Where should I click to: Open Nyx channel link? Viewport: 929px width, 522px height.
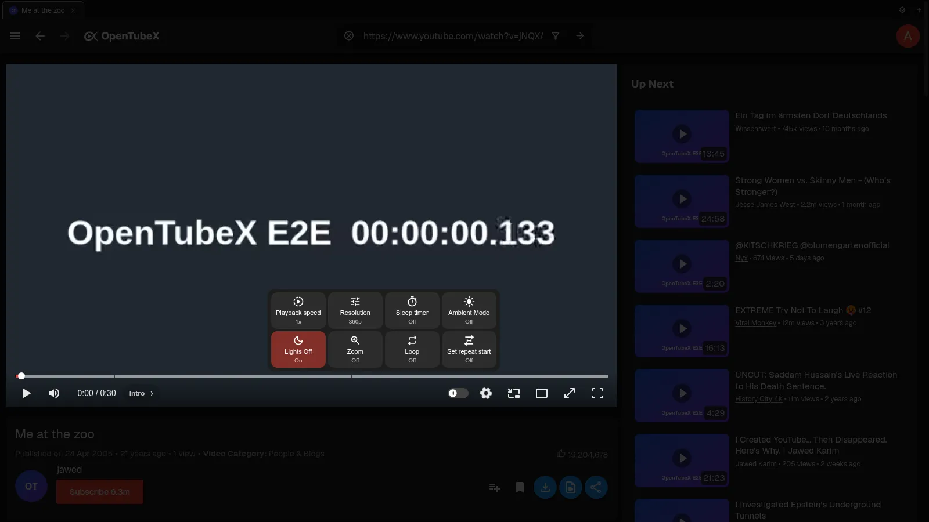[x=741, y=258]
